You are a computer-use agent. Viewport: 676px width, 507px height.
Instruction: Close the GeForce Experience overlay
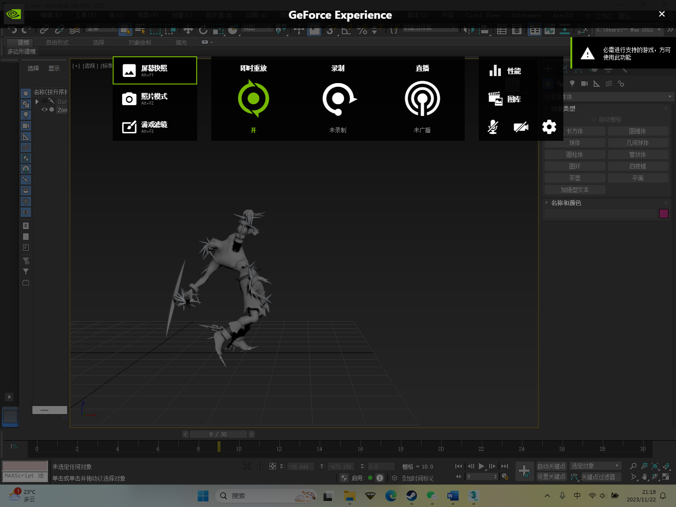[x=662, y=14]
